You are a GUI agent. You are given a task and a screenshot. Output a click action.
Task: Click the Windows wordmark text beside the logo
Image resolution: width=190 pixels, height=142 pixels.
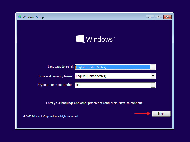click(100, 39)
